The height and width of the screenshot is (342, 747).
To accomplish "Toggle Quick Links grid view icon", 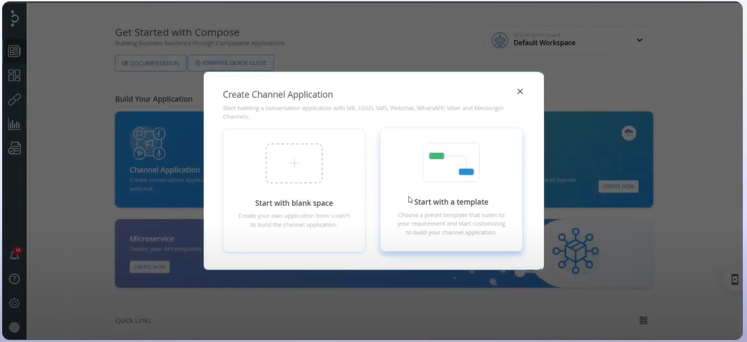I will coord(643,321).
